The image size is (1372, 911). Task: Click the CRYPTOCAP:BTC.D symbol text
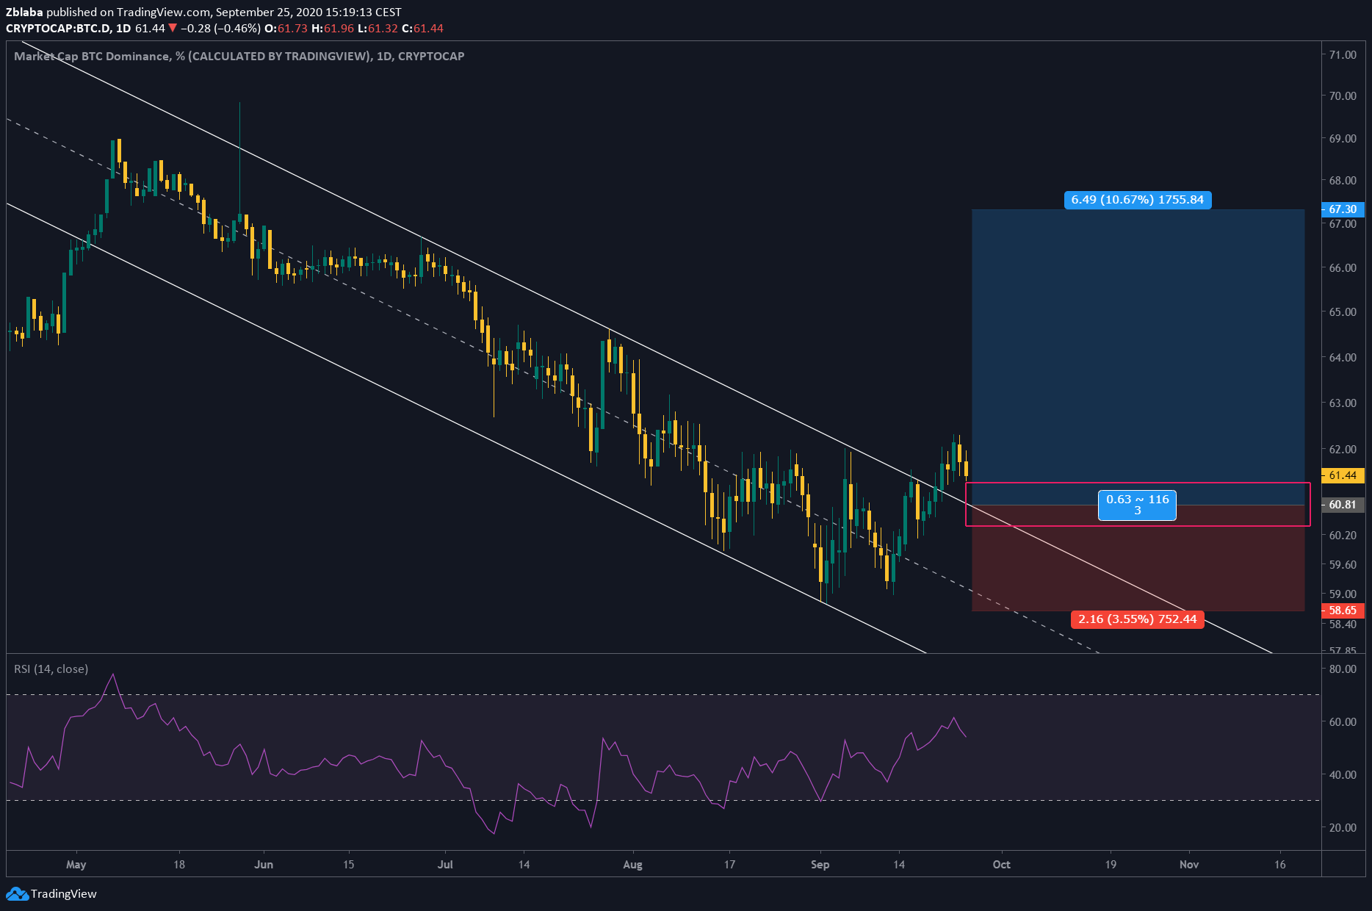(x=59, y=28)
